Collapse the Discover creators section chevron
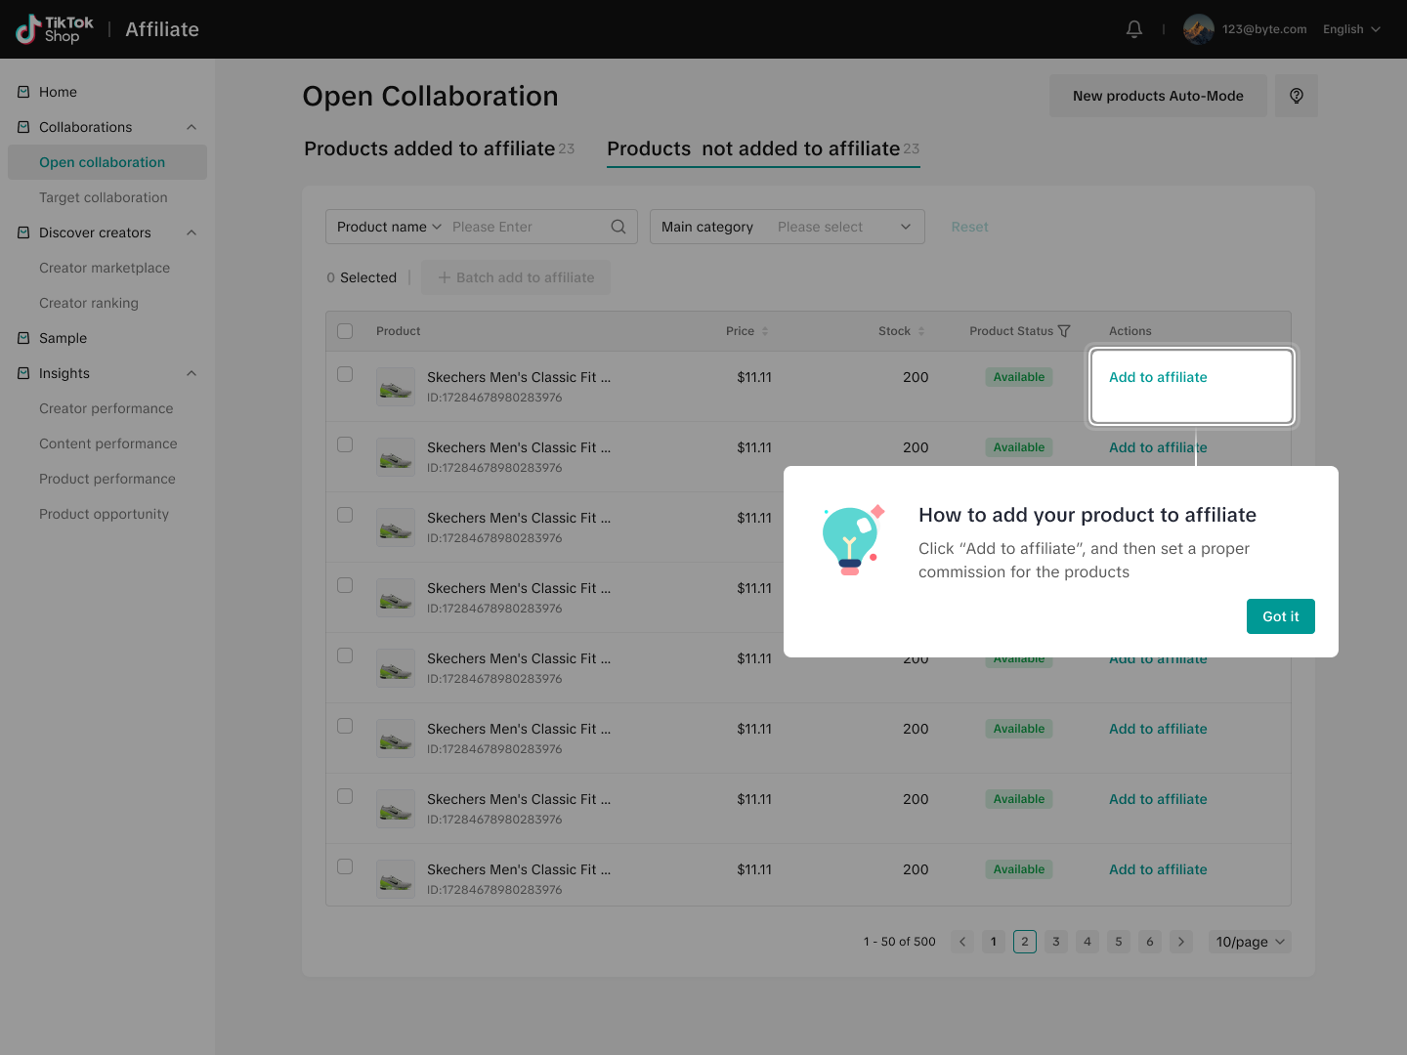The image size is (1407, 1055). pyautogui.click(x=192, y=232)
